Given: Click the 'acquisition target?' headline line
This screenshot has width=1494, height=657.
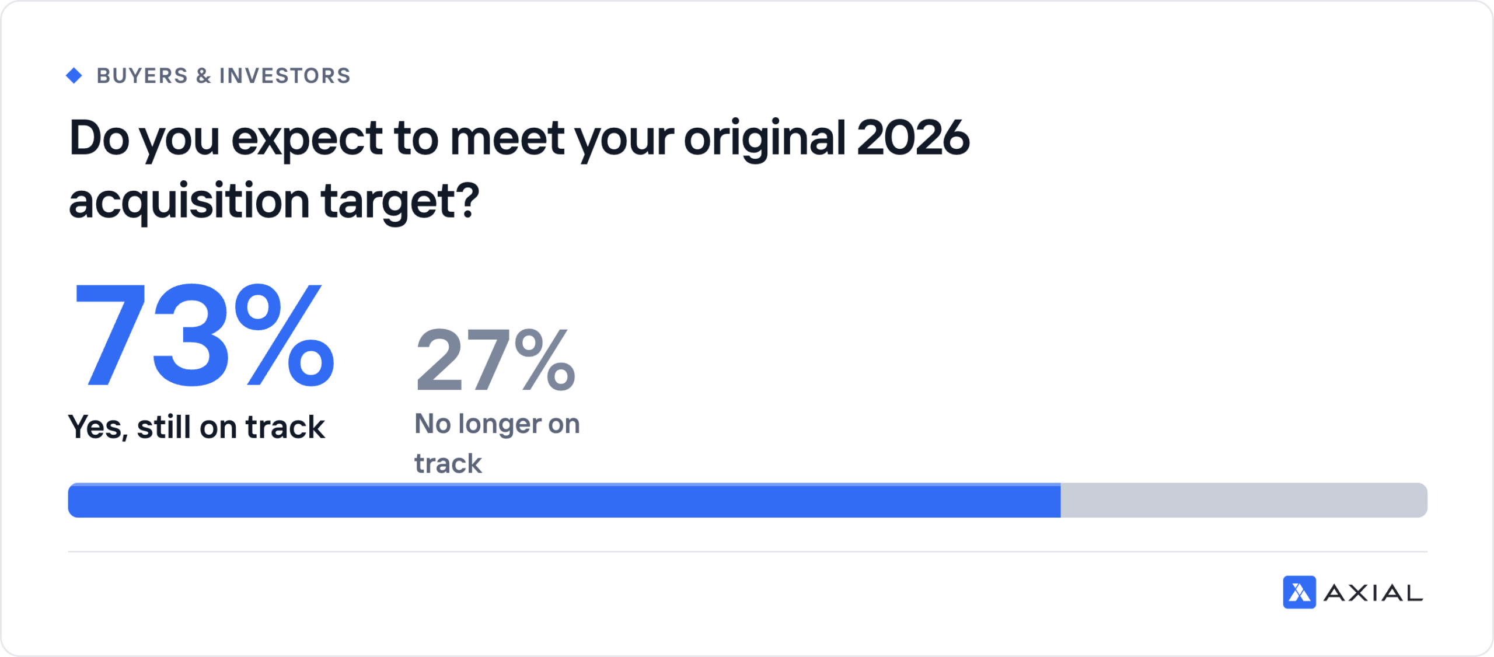Looking at the screenshot, I should (x=274, y=202).
